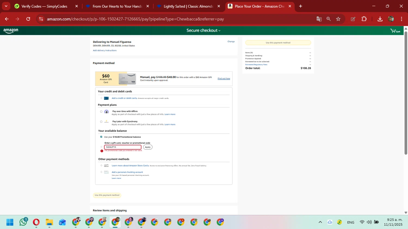408x229 pixels.
Task: Switch to Lightly Salted Classic Almonds tab
Action: coord(188,6)
